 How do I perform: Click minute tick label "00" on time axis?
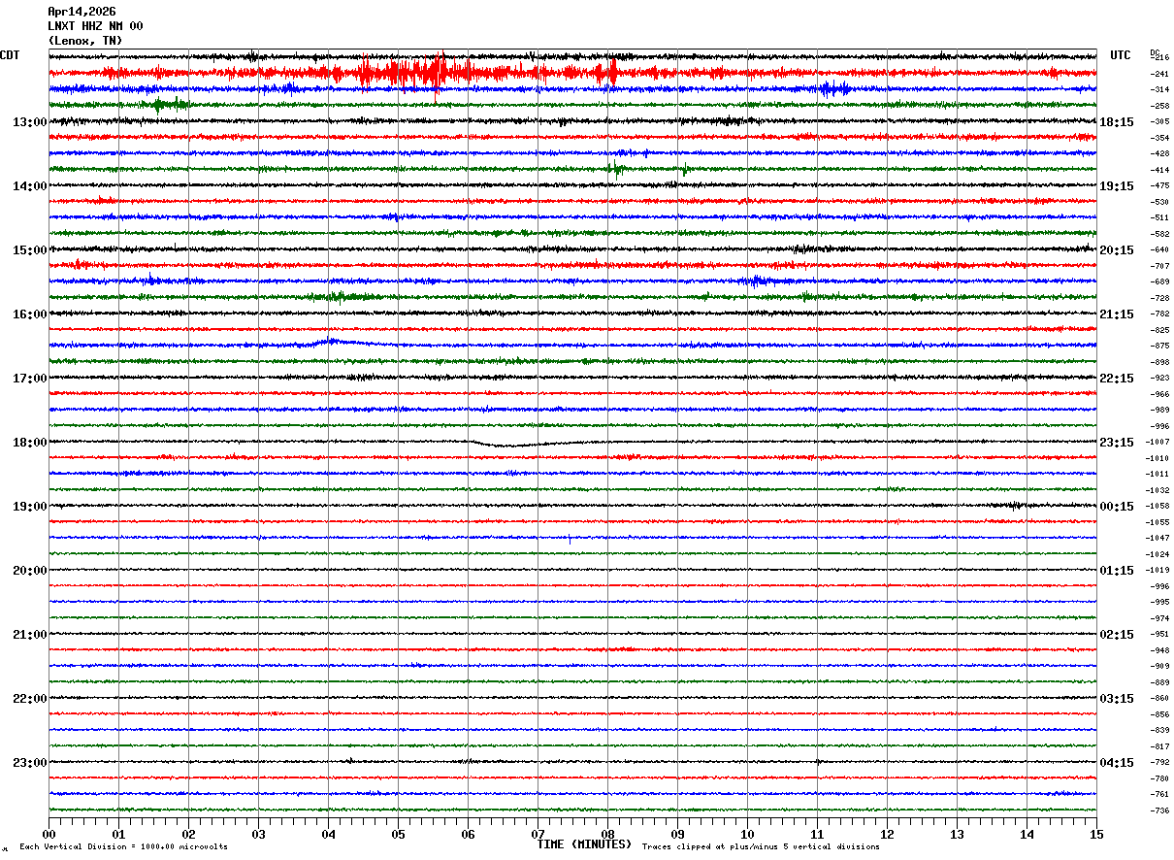49,834
